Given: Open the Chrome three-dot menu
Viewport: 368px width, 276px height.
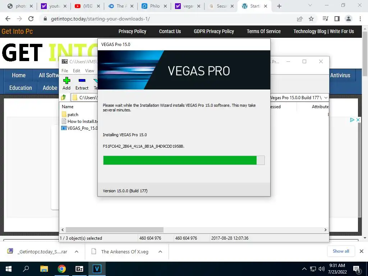Looking at the screenshot, I should point(360,19).
